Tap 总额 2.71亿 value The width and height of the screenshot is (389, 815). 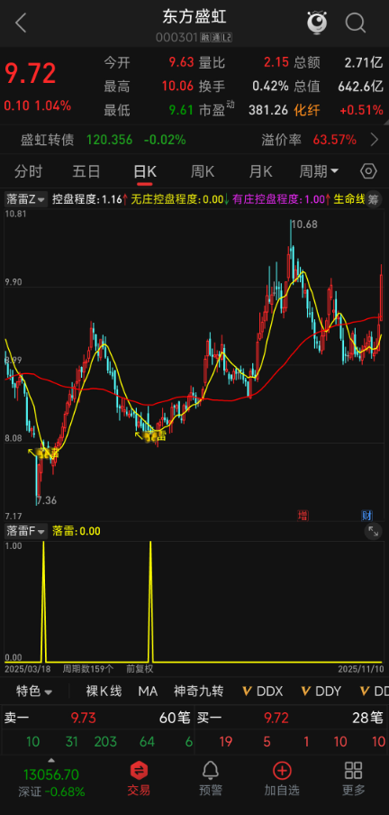tap(364, 62)
